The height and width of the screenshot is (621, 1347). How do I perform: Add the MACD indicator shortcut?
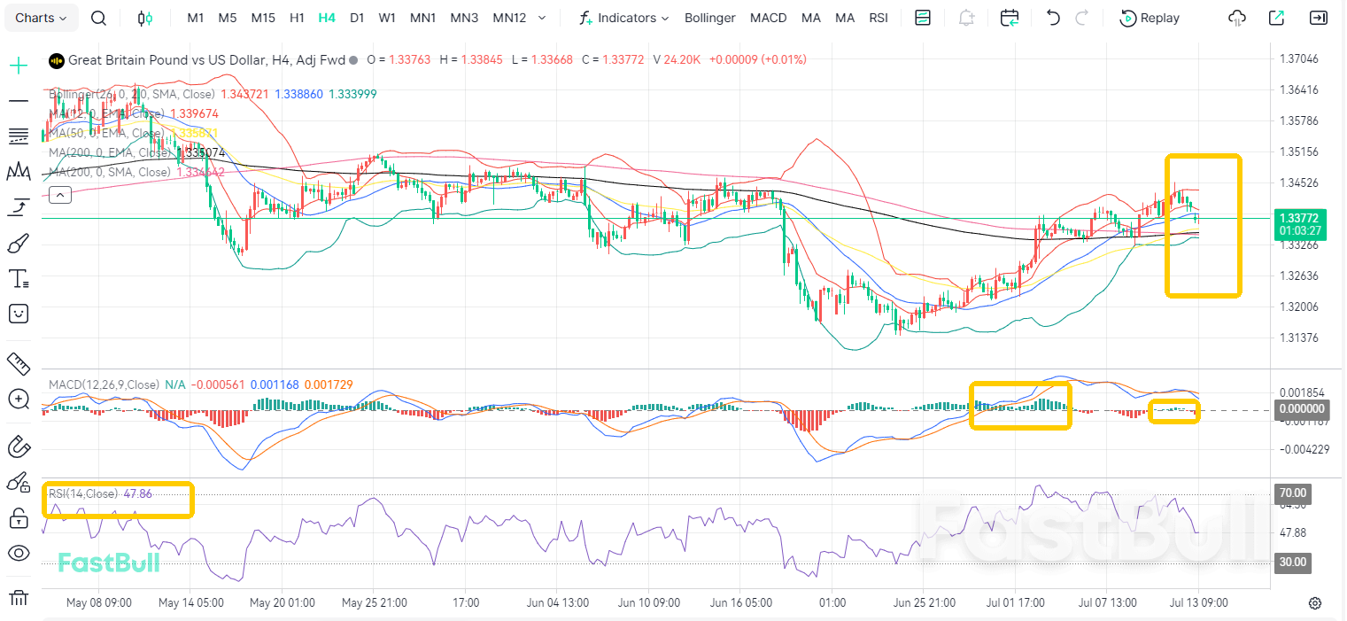pos(768,18)
